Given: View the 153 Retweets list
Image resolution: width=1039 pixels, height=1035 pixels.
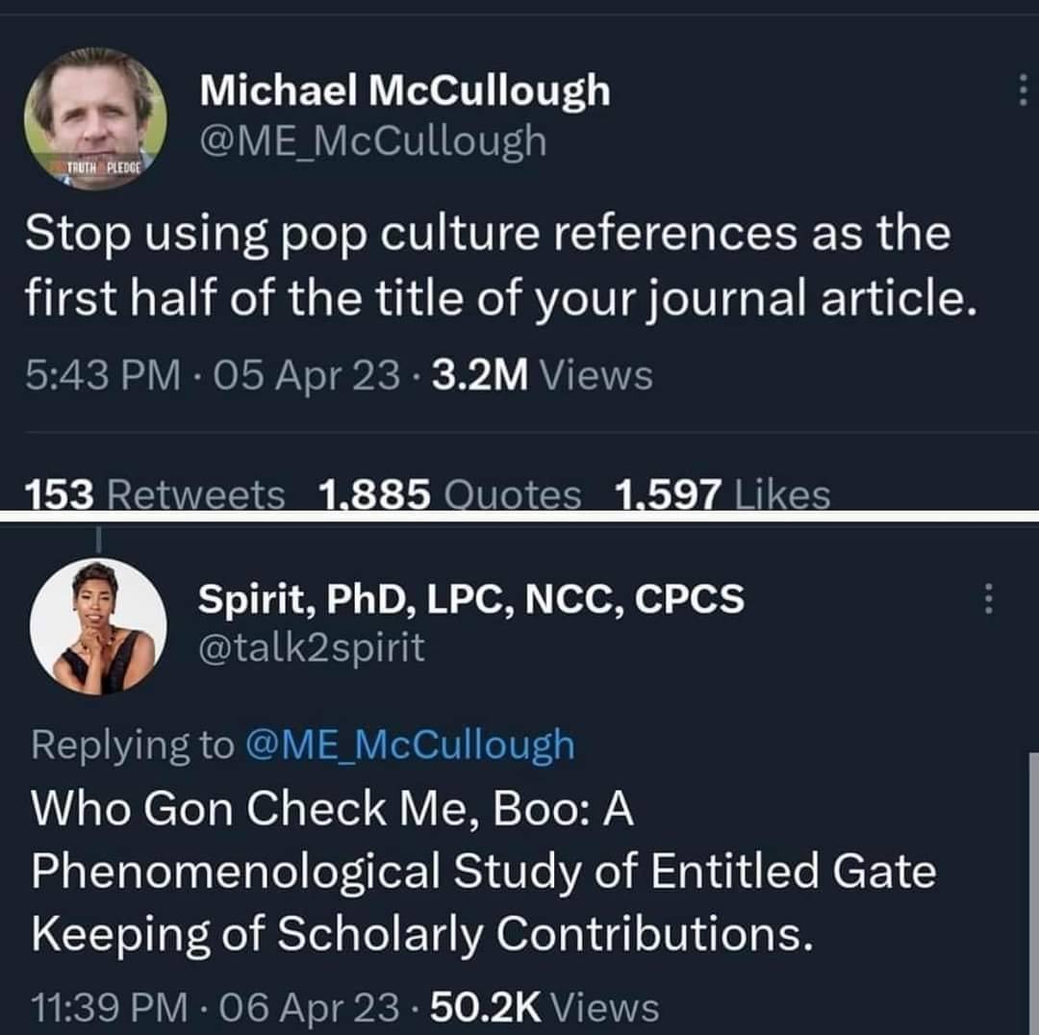Looking at the screenshot, I should click(155, 494).
